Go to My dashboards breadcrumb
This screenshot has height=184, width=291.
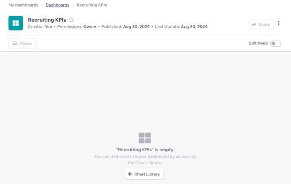(x=24, y=5)
